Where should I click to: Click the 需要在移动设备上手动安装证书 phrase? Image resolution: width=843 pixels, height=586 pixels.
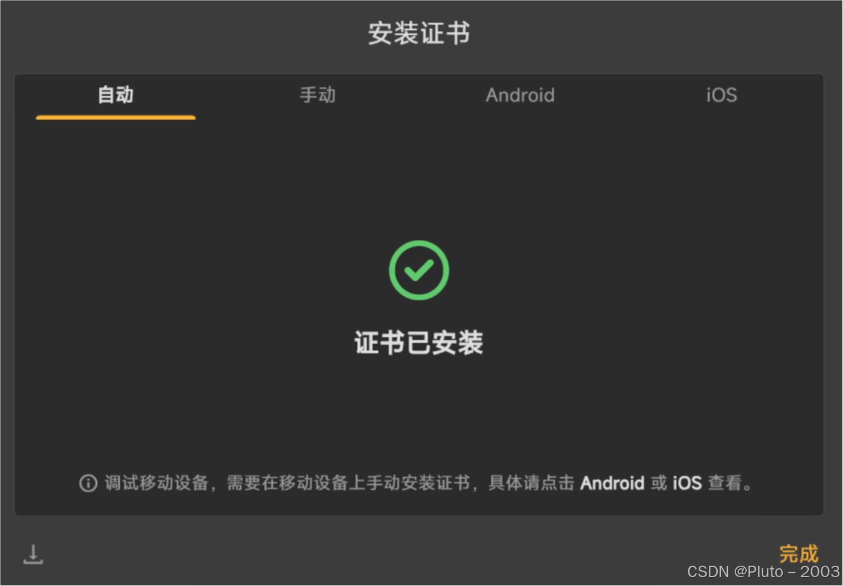[x=349, y=483]
